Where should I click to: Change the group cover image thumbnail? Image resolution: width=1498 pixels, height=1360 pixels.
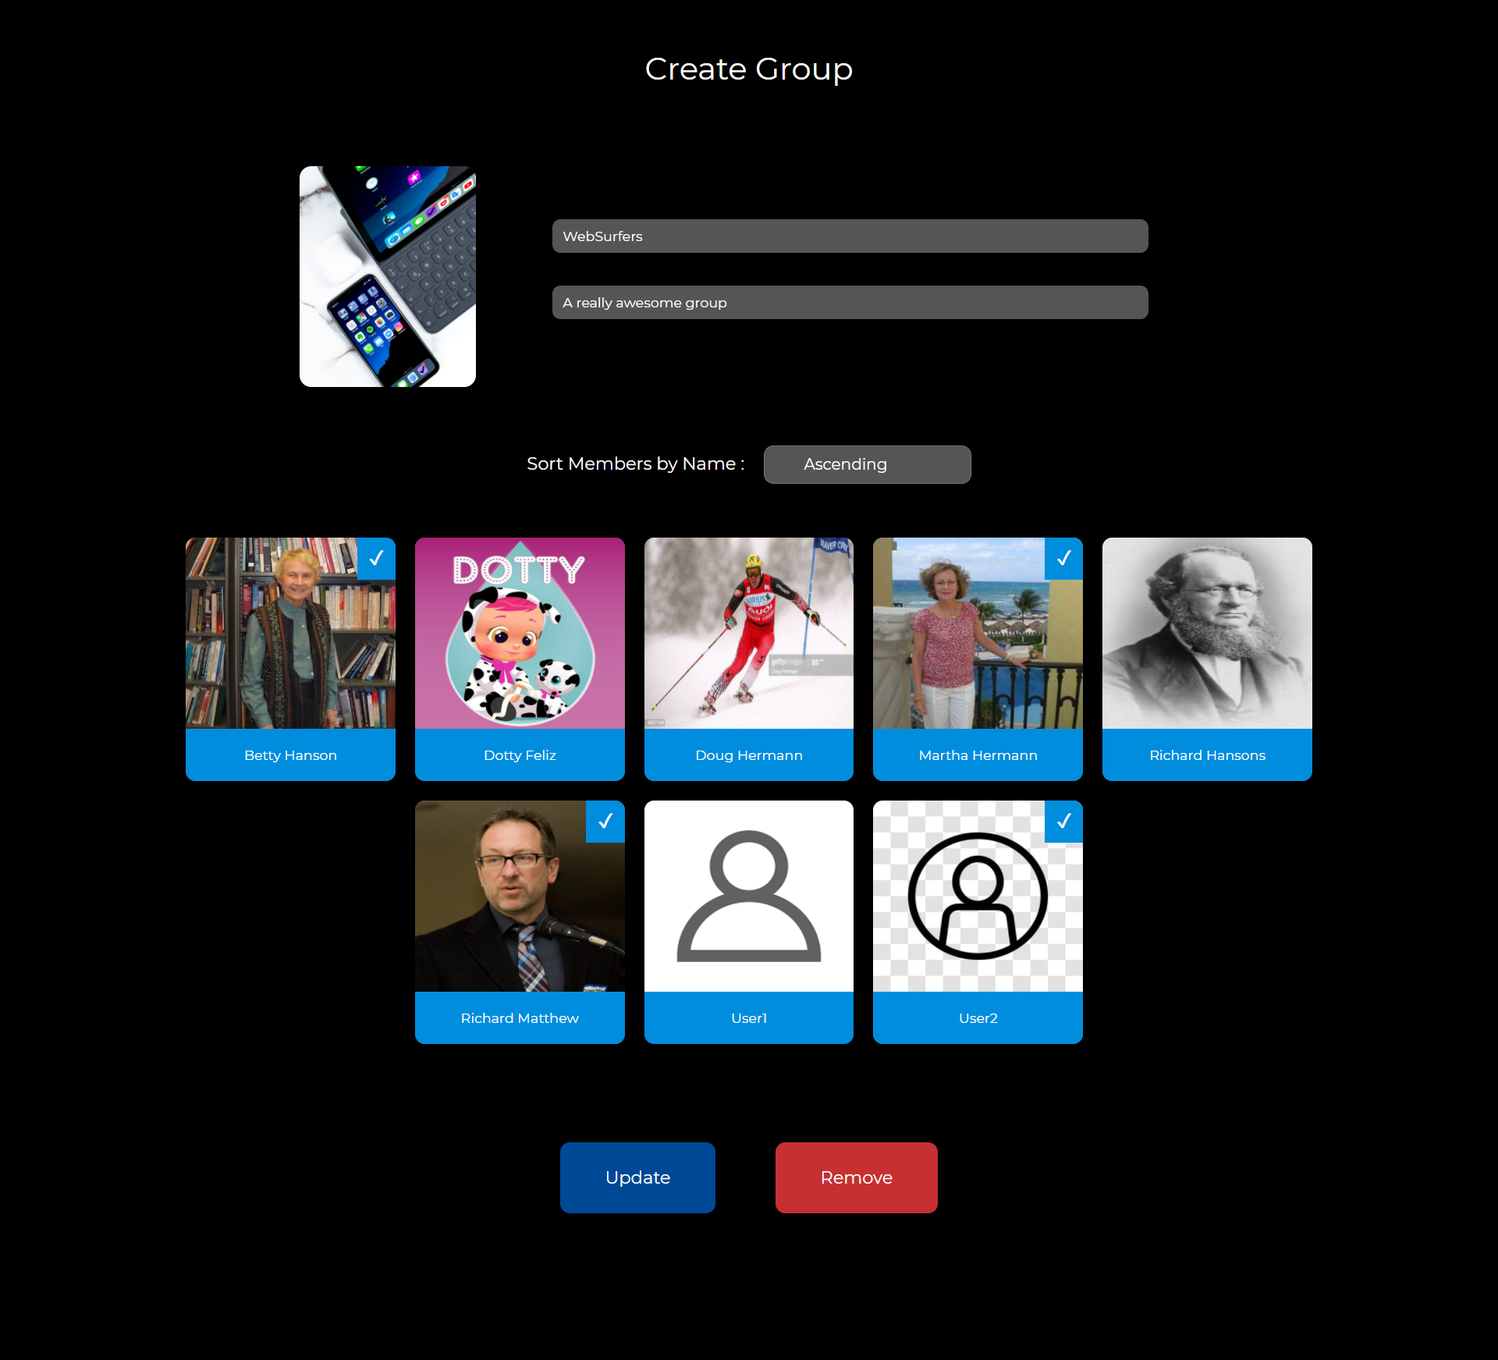388,276
